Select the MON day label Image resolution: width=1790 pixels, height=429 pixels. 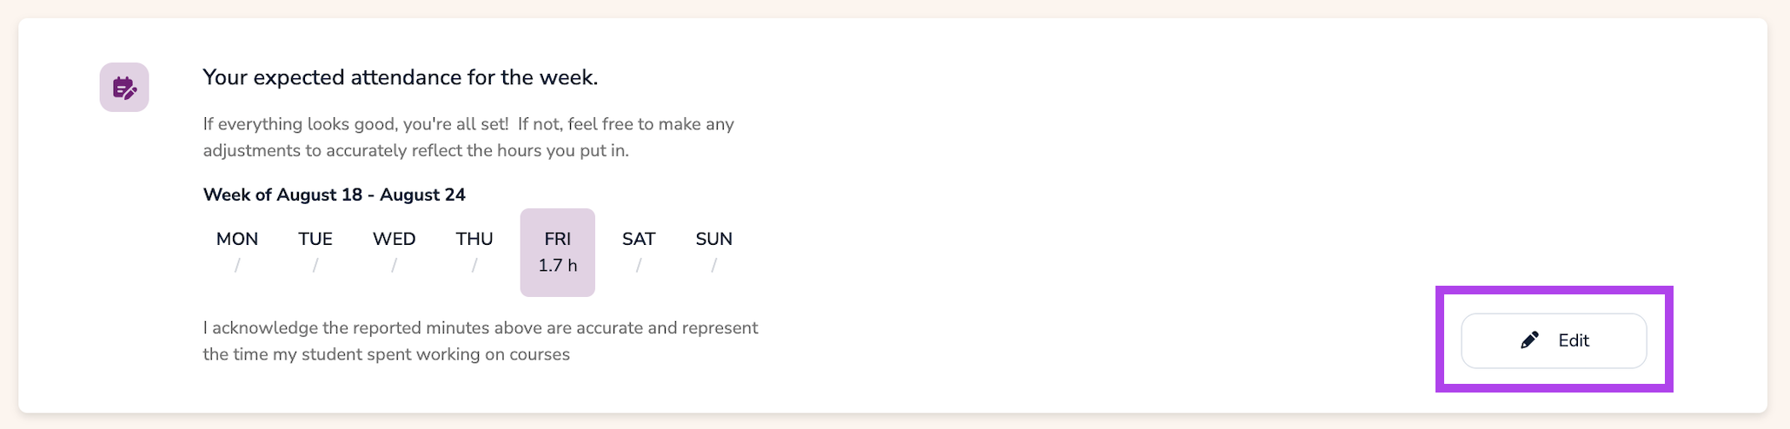(237, 239)
